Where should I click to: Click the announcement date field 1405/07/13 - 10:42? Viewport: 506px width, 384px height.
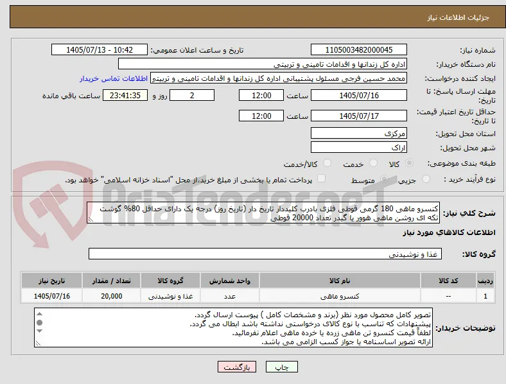pyautogui.click(x=100, y=49)
